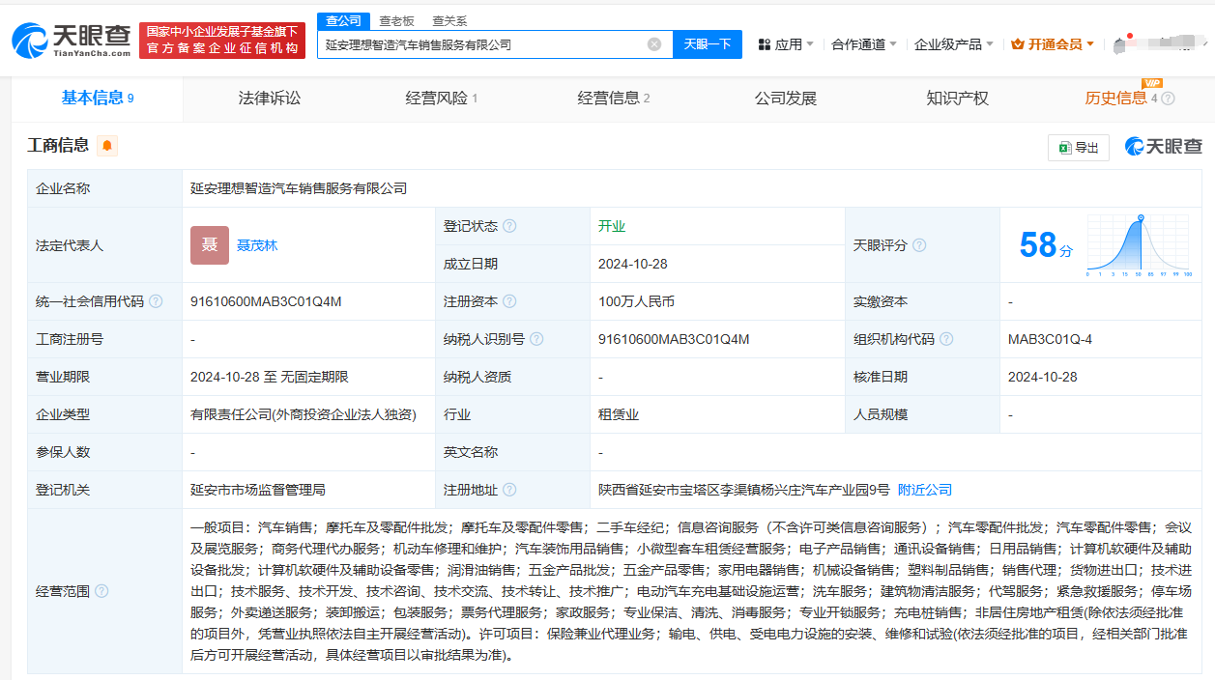
Task: Open help icon next to 注册地址
Action: [x=509, y=490]
